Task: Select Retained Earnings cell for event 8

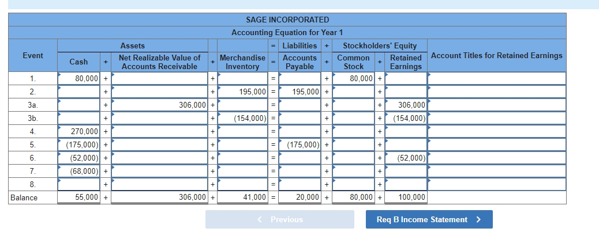Action: pos(406,184)
